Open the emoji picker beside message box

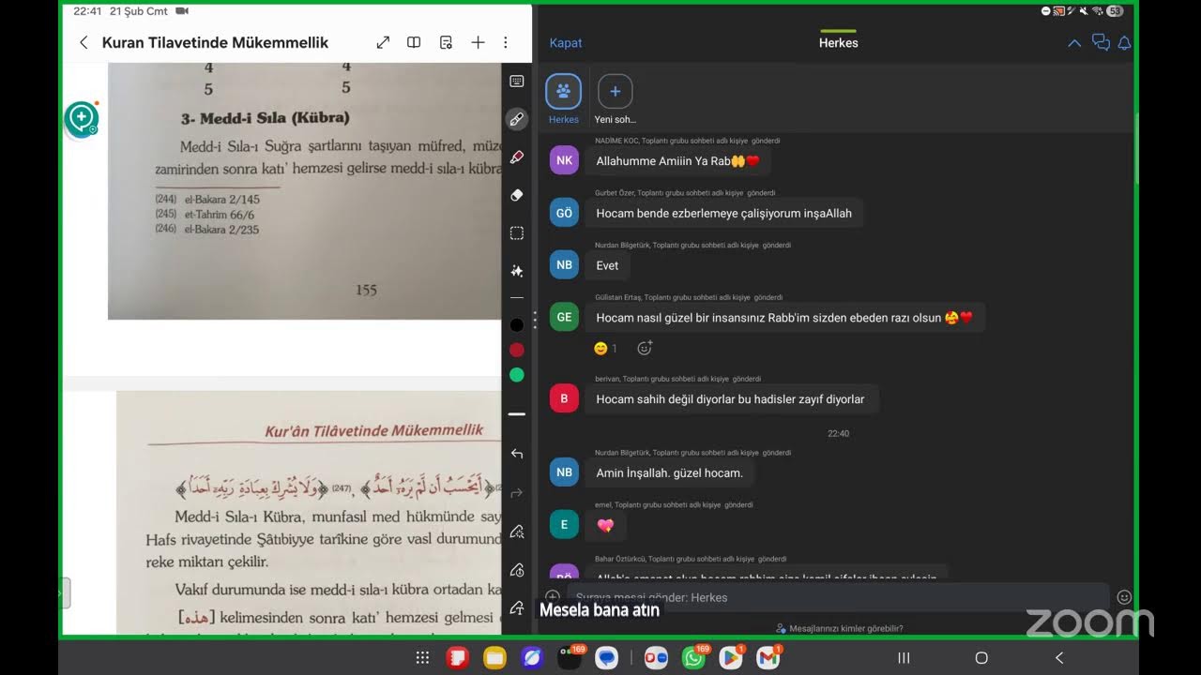(1124, 597)
